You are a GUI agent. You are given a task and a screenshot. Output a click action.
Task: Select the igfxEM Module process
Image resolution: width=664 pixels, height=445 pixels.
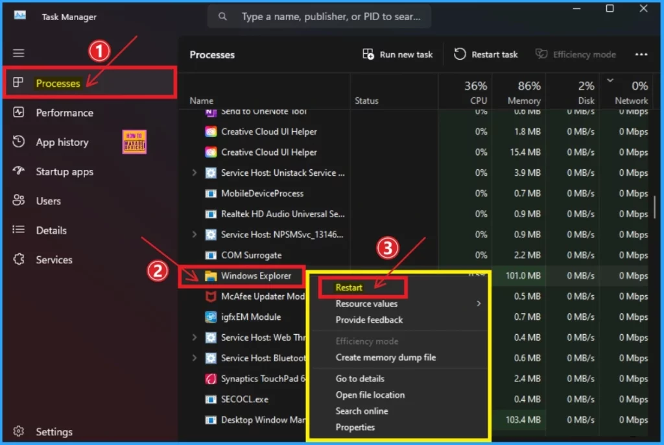coord(251,317)
